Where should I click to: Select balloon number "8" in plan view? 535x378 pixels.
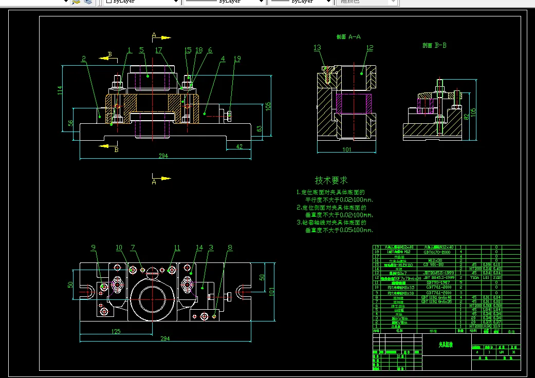230,248
